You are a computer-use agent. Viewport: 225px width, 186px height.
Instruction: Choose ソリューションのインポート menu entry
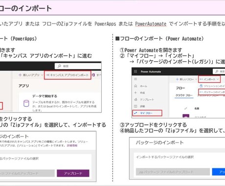pyautogui.click(x=212, y=86)
